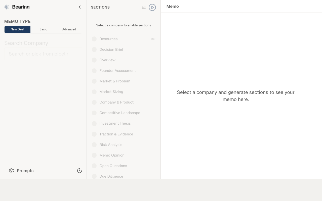
Task: Click the Prompts gear icon
Action: (x=11, y=171)
